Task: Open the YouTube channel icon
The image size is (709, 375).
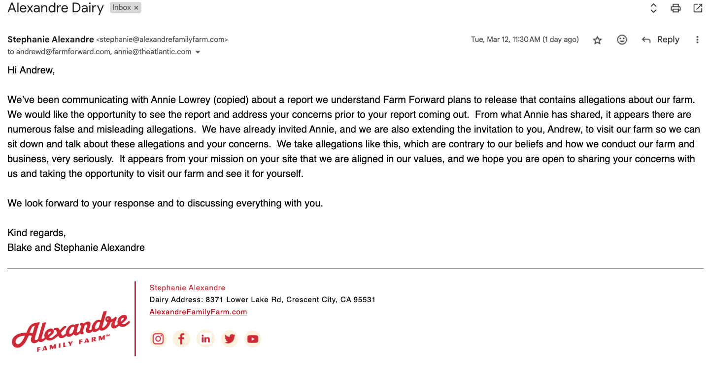Action: click(x=253, y=339)
